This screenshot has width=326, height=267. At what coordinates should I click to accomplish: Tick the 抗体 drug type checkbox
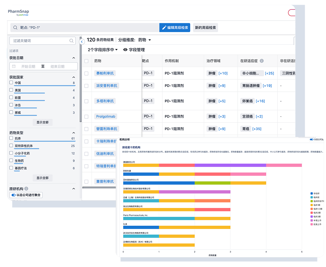click(x=11, y=138)
